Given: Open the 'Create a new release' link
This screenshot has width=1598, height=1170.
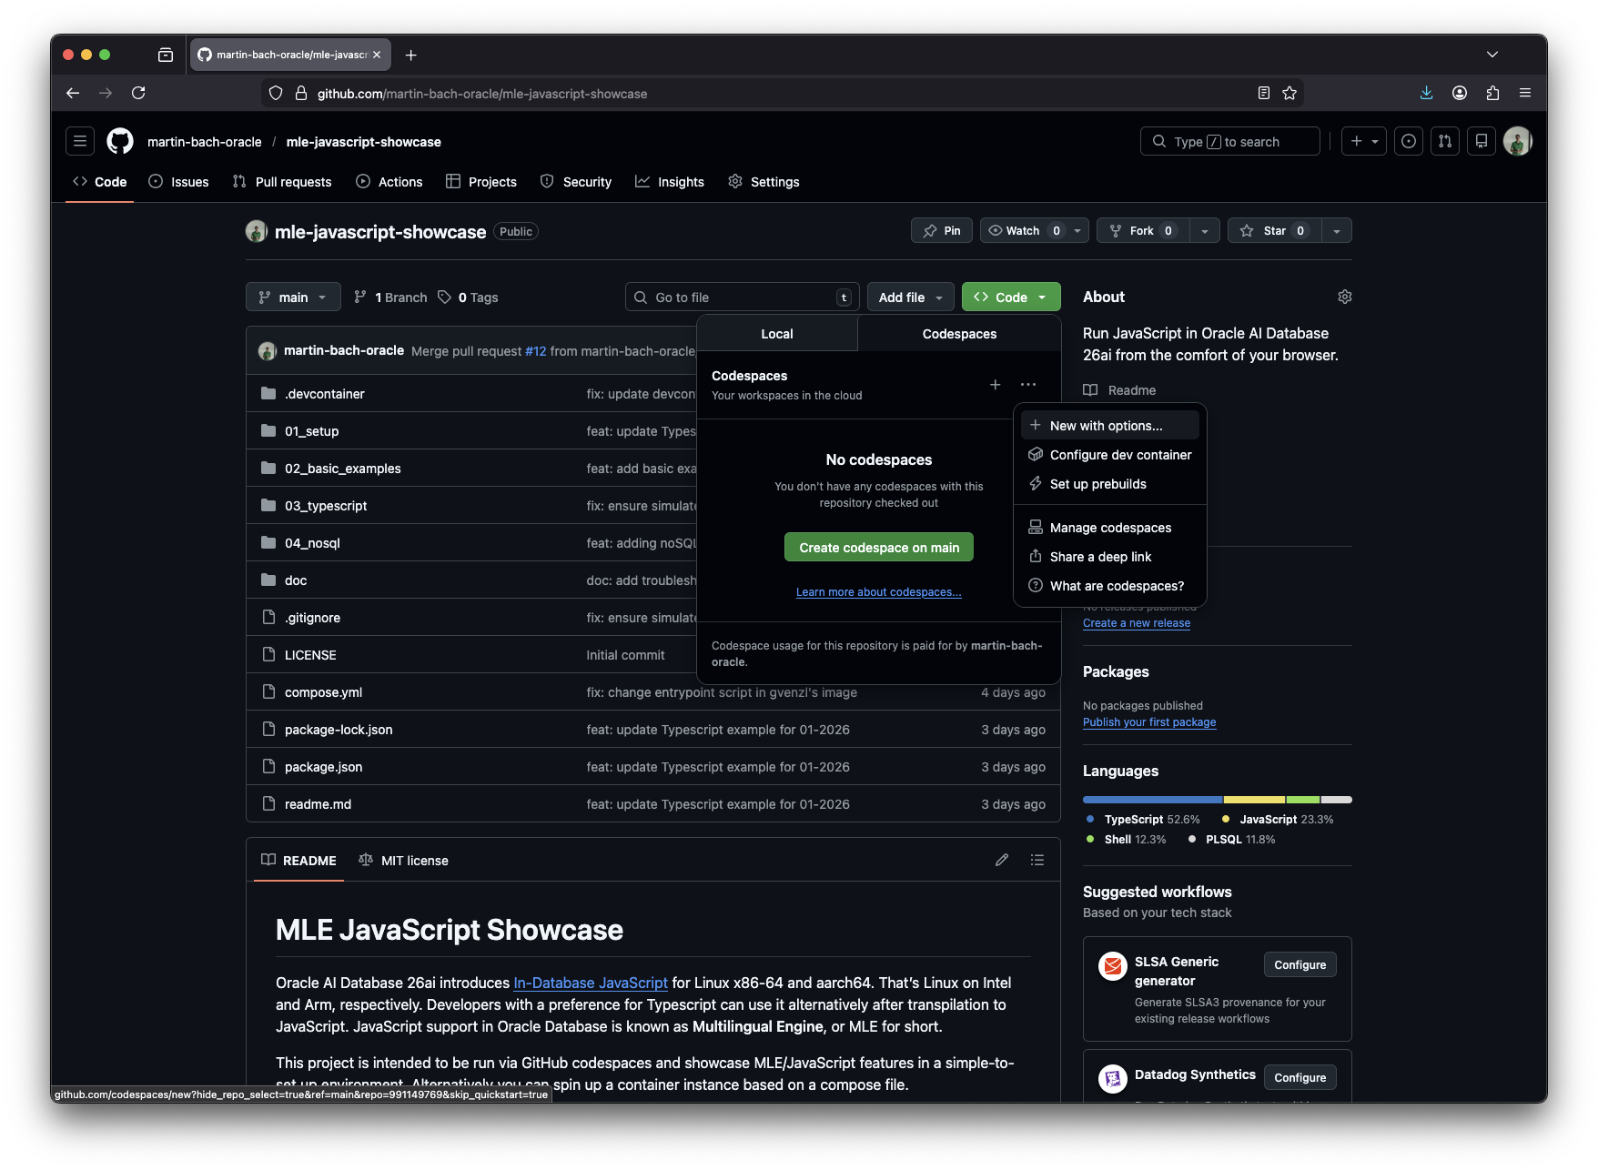Looking at the screenshot, I should tap(1136, 623).
